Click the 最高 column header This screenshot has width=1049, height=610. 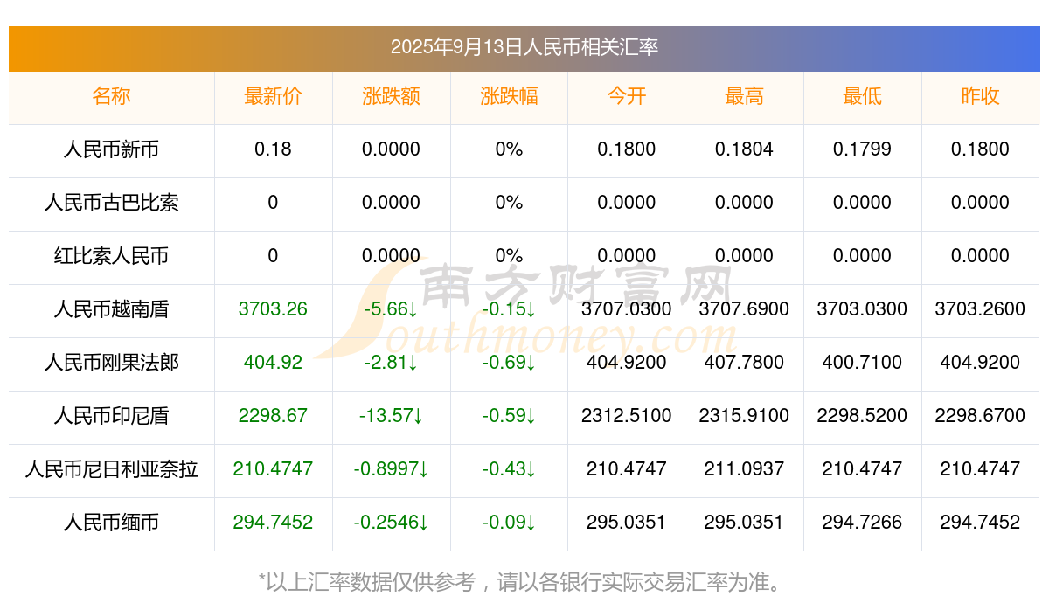click(744, 97)
